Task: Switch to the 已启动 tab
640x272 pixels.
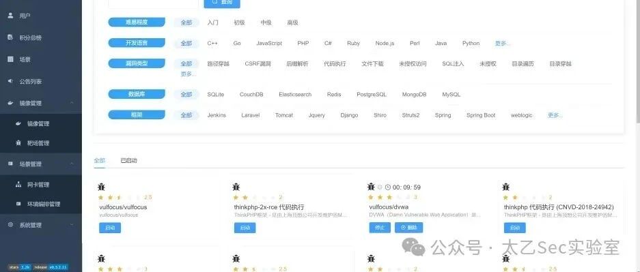Action: tap(128, 160)
